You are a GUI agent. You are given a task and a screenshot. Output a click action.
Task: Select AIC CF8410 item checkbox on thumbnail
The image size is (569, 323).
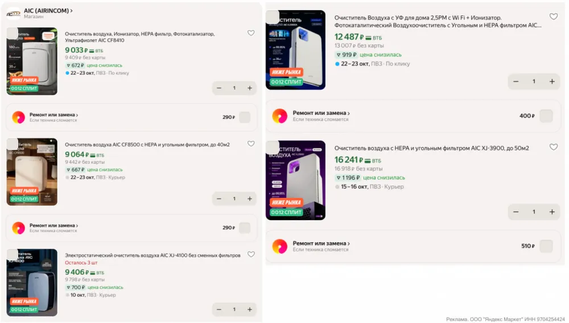[x=13, y=34]
